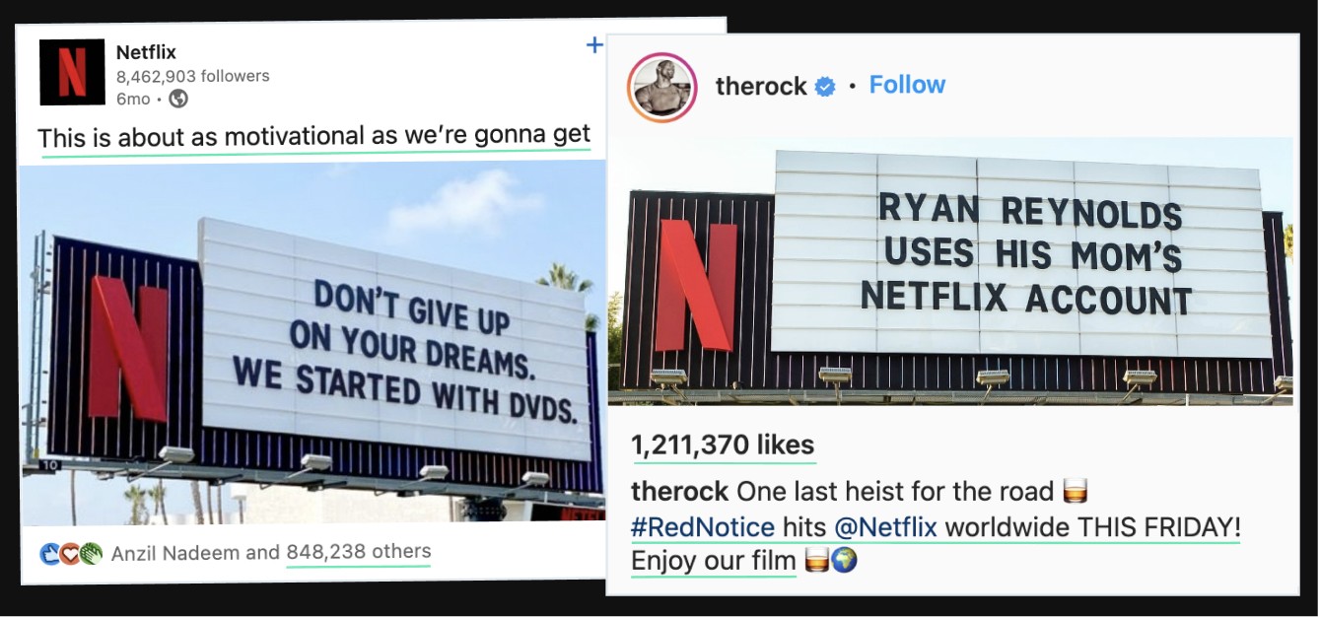Click the bold therock name in the caption
Screen dimensions: 1319x617
coord(680,491)
